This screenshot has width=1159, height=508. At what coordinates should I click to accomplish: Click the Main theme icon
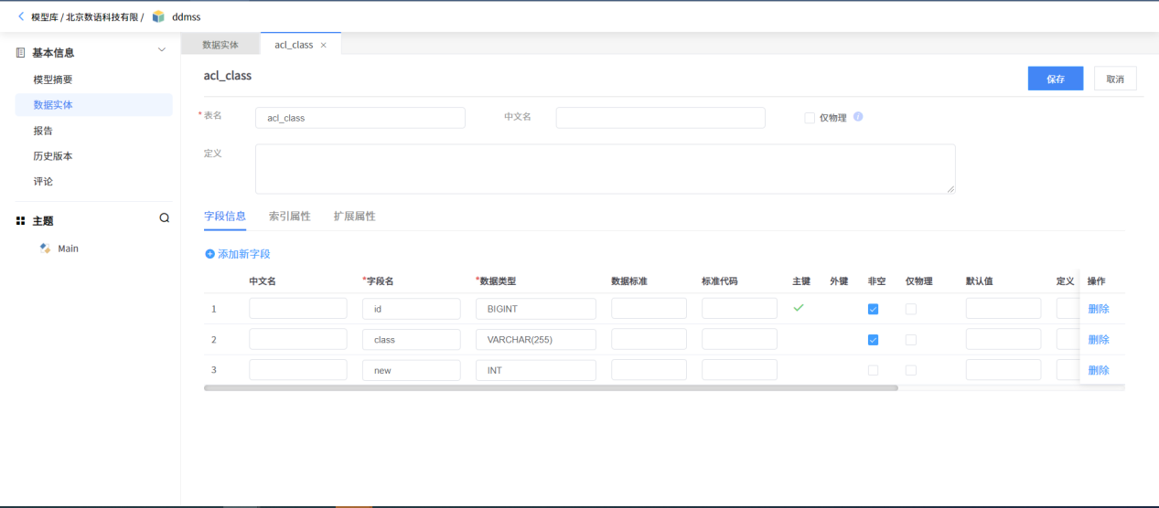(x=45, y=249)
